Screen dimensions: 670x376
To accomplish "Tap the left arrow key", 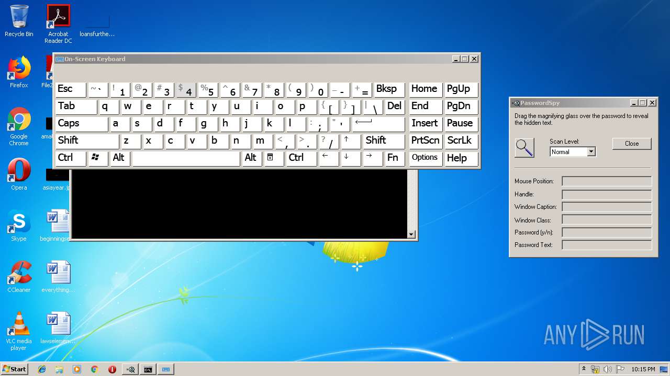I will point(329,158).
